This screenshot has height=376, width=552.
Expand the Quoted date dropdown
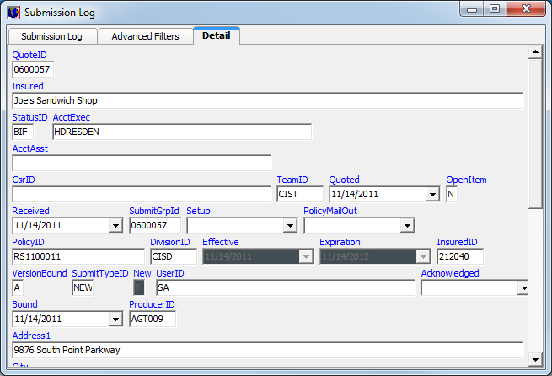(433, 194)
